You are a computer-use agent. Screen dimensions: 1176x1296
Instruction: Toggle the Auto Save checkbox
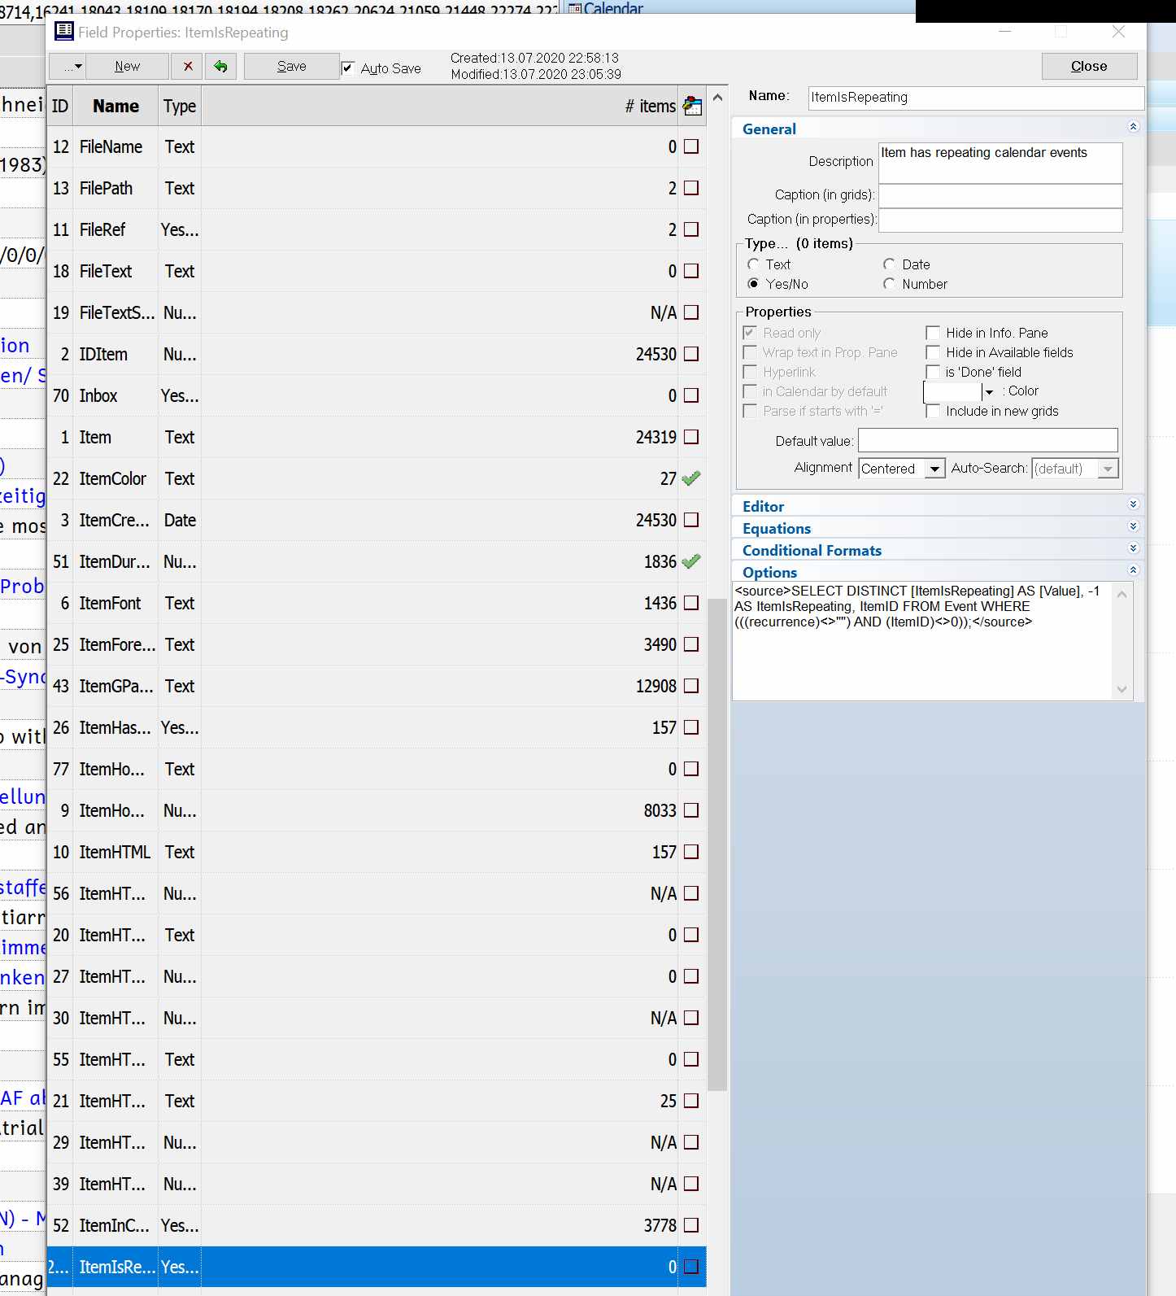click(348, 68)
